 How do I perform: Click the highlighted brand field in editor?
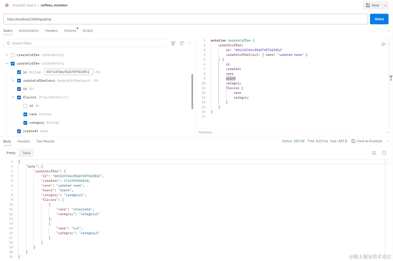point(231,78)
